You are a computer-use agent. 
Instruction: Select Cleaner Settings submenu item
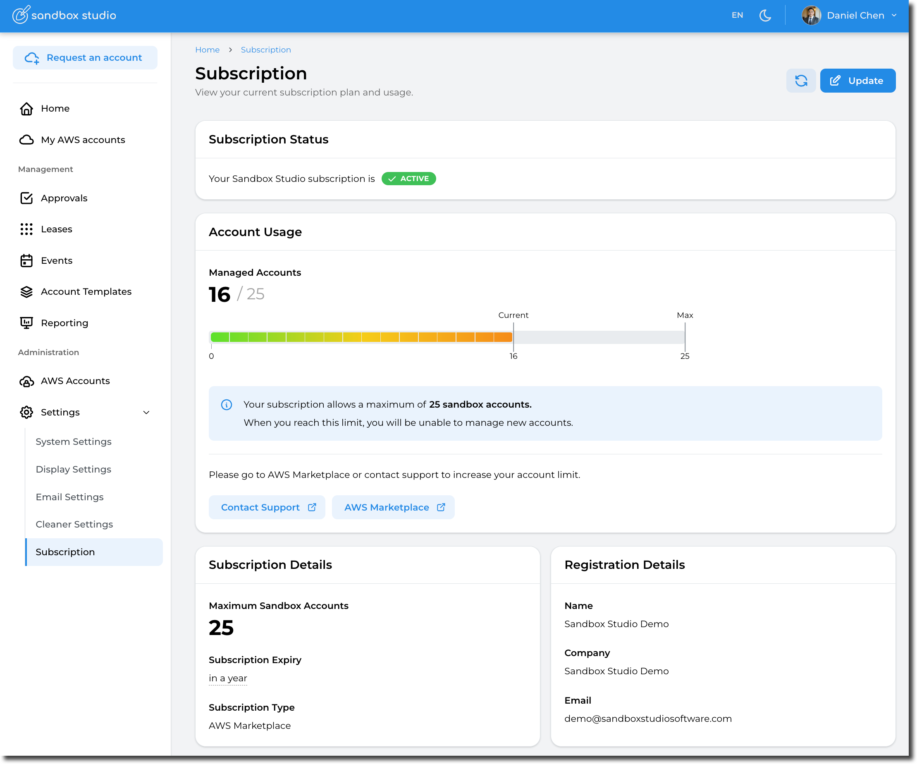pyautogui.click(x=74, y=524)
